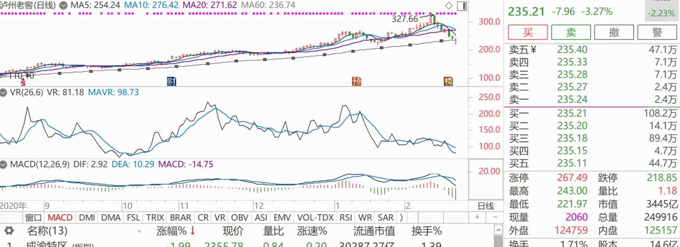Click the 买三 price 235.18
This screenshot has height=247, width=680.
tap(572, 138)
